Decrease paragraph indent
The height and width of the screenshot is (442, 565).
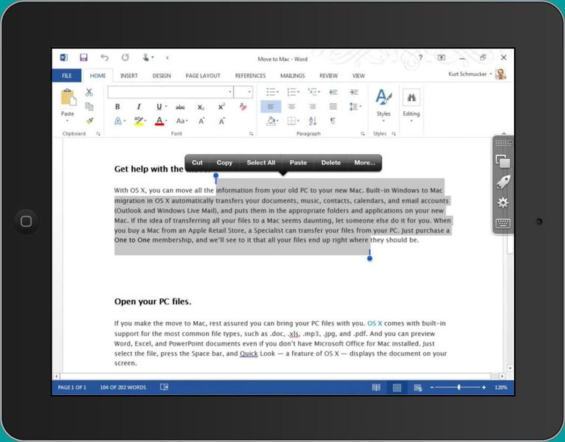tap(333, 92)
